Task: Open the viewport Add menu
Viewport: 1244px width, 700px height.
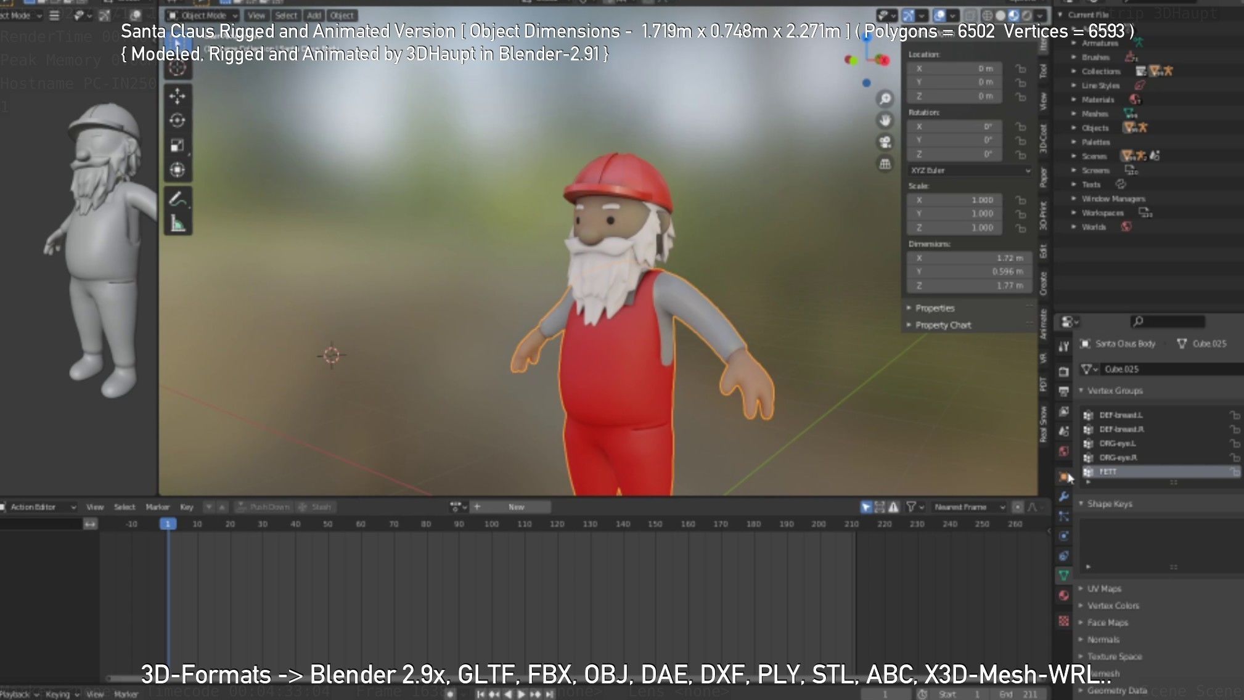Action: tap(314, 15)
